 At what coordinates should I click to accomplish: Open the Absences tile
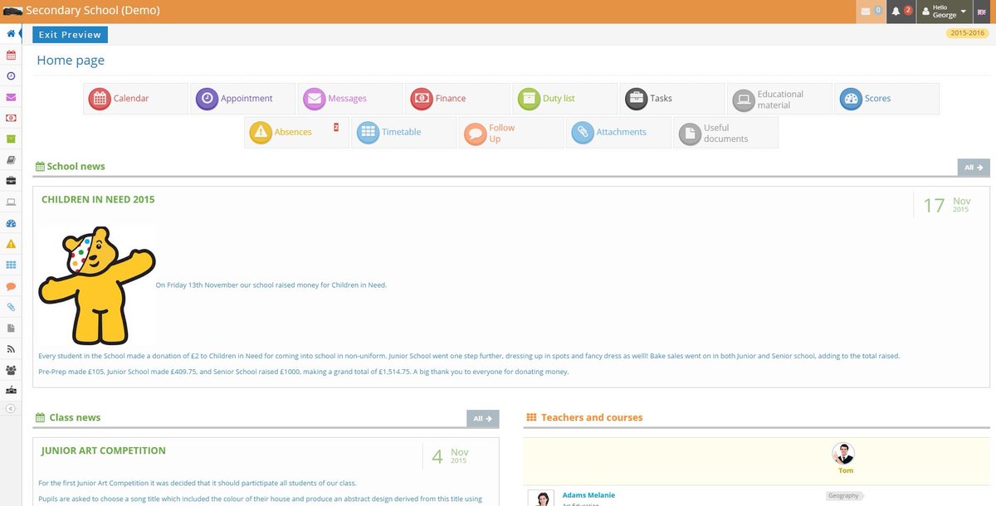(x=296, y=133)
